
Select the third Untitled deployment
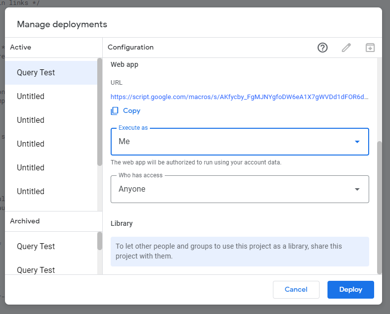pyautogui.click(x=51, y=144)
